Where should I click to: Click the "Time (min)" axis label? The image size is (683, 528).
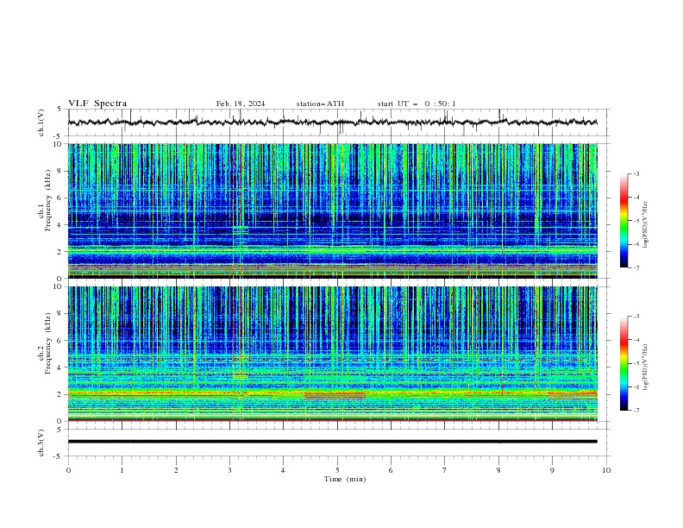(345, 479)
